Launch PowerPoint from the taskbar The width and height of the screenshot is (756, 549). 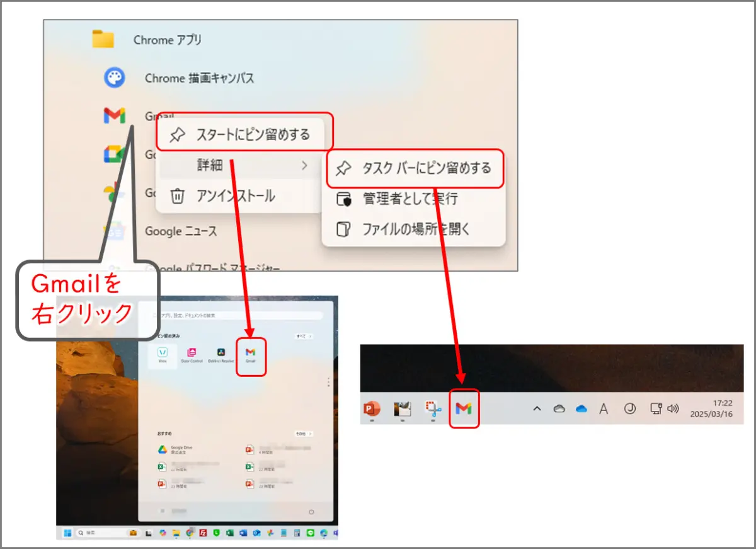[x=372, y=408]
